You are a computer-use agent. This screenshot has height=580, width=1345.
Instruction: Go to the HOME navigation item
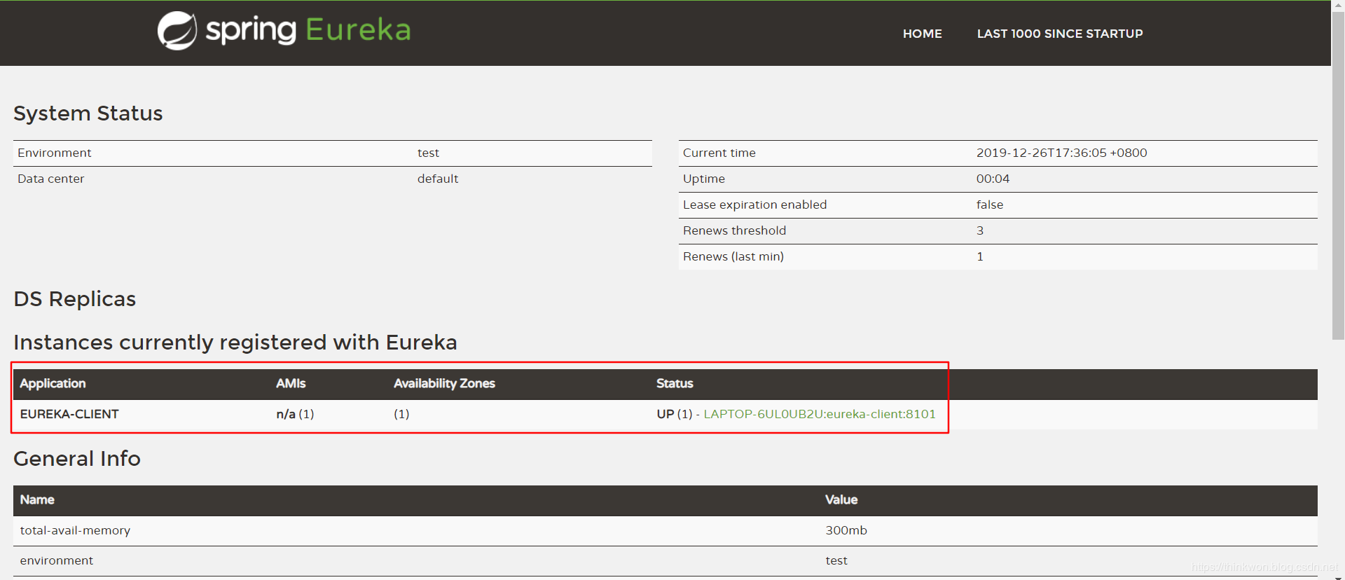coord(922,34)
